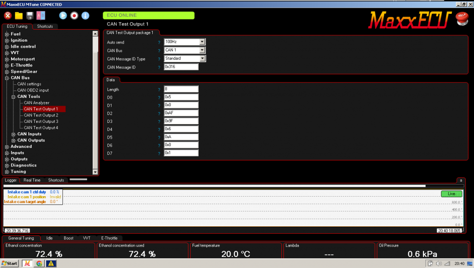
Task: Open VVT gauges tab
Action: pos(87,238)
